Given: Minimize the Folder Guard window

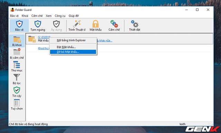Looking at the screenshot, I should (186, 10).
